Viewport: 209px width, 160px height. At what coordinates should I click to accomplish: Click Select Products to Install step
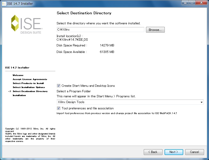pyautogui.click(x=28, y=83)
